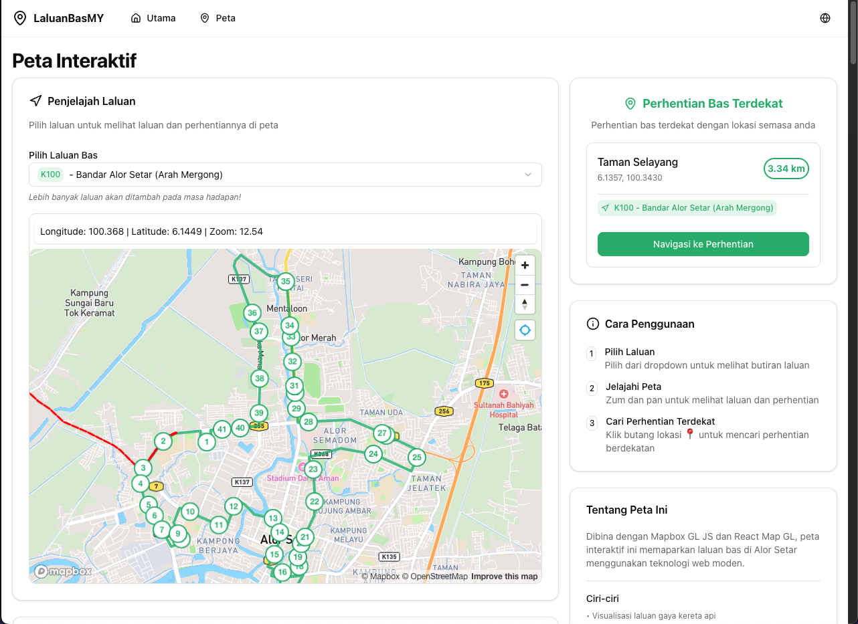The height and width of the screenshot is (624, 858).
Task: Click the Pilih Laluan step heading
Action: 630,352
